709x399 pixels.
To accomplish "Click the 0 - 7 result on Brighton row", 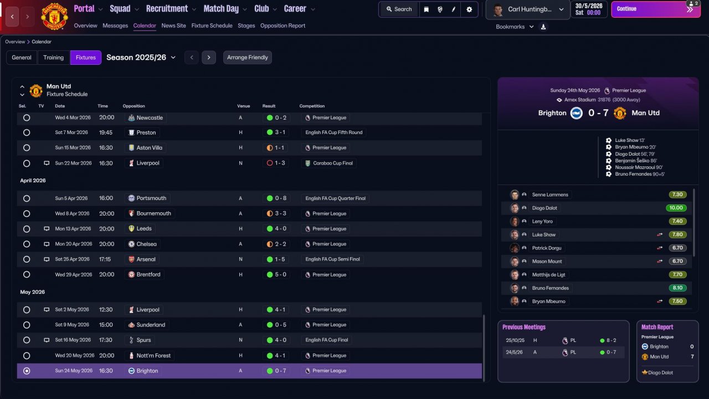I will click(276, 371).
